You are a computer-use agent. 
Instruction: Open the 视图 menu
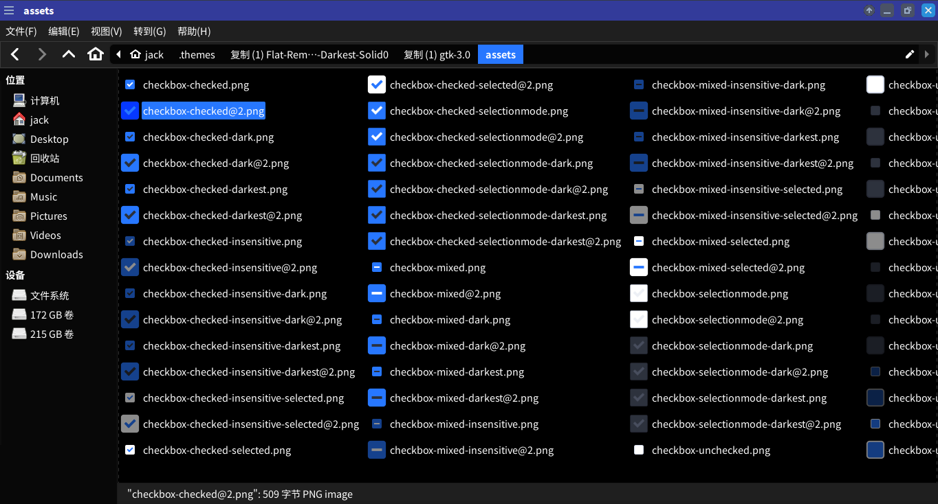pos(106,31)
